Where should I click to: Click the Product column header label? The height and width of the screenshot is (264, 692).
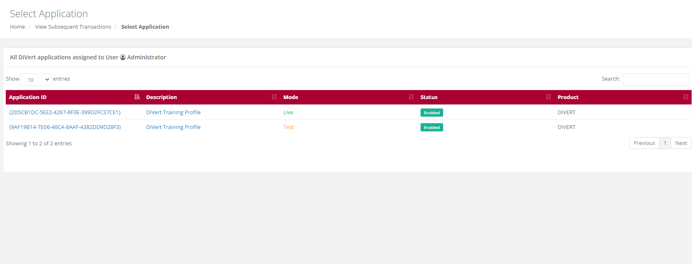click(x=568, y=97)
